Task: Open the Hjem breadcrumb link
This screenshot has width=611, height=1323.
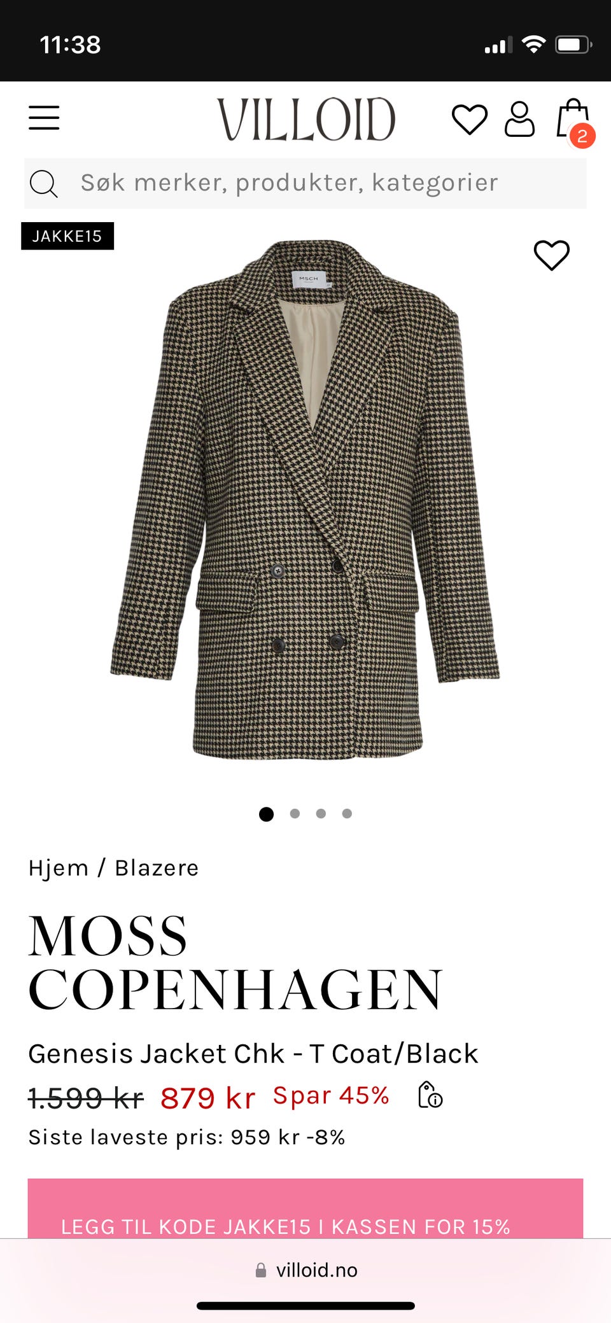Action: [x=58, y=867]
